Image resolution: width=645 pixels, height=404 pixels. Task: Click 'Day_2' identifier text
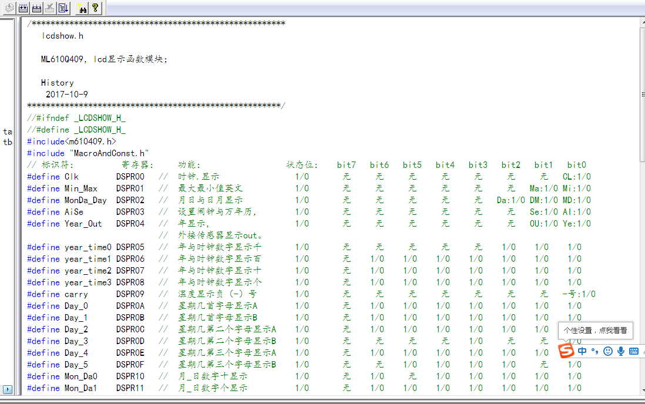click(x=76, y=329)
